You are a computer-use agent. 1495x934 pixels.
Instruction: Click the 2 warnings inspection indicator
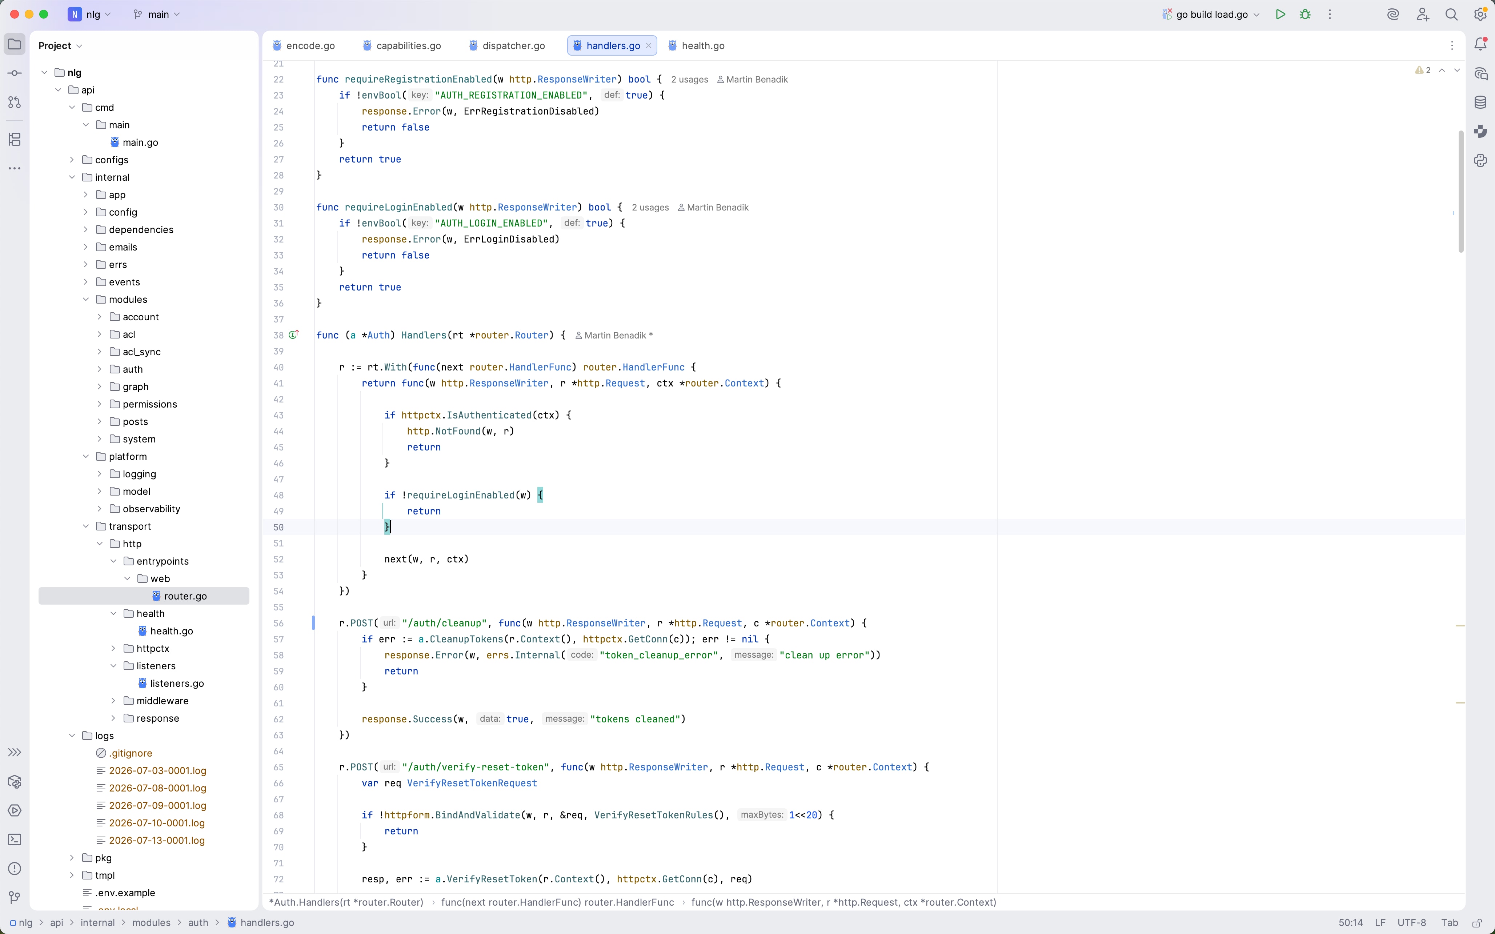coord(1423,71)
